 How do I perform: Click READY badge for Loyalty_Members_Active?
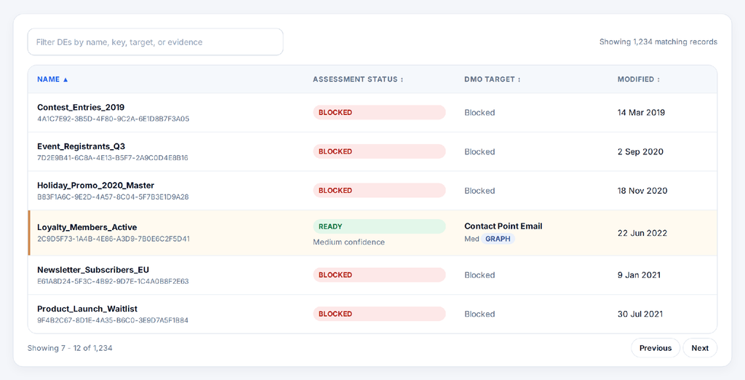click(x=379, y=227)
